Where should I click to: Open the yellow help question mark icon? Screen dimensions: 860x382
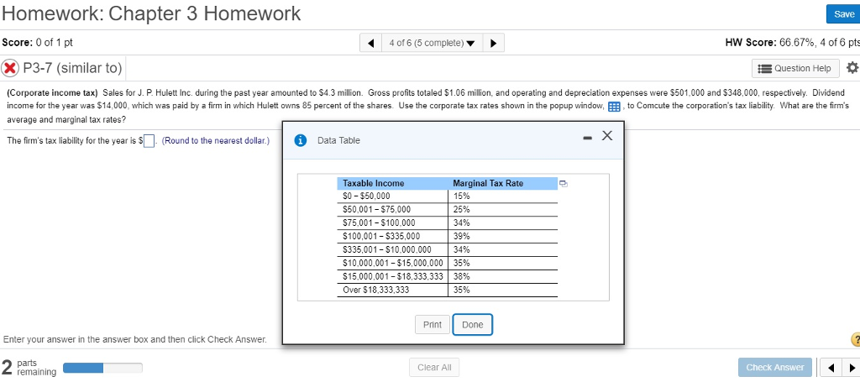pyautogui.click(x=856, y=340)
